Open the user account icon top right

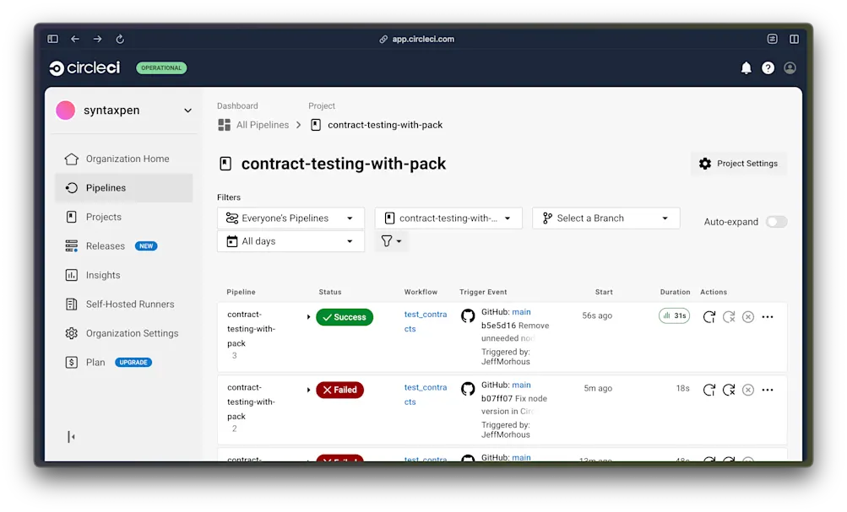coord(790,68)
